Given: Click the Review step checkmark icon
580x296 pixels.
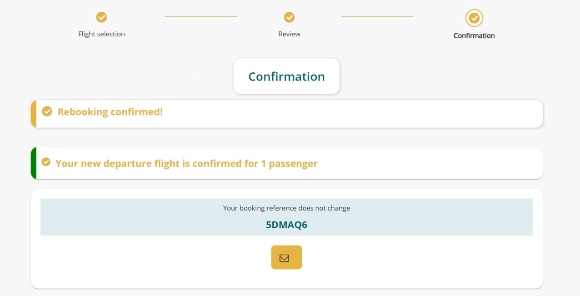Looking at the screenshot, I should tap(289, 17).
